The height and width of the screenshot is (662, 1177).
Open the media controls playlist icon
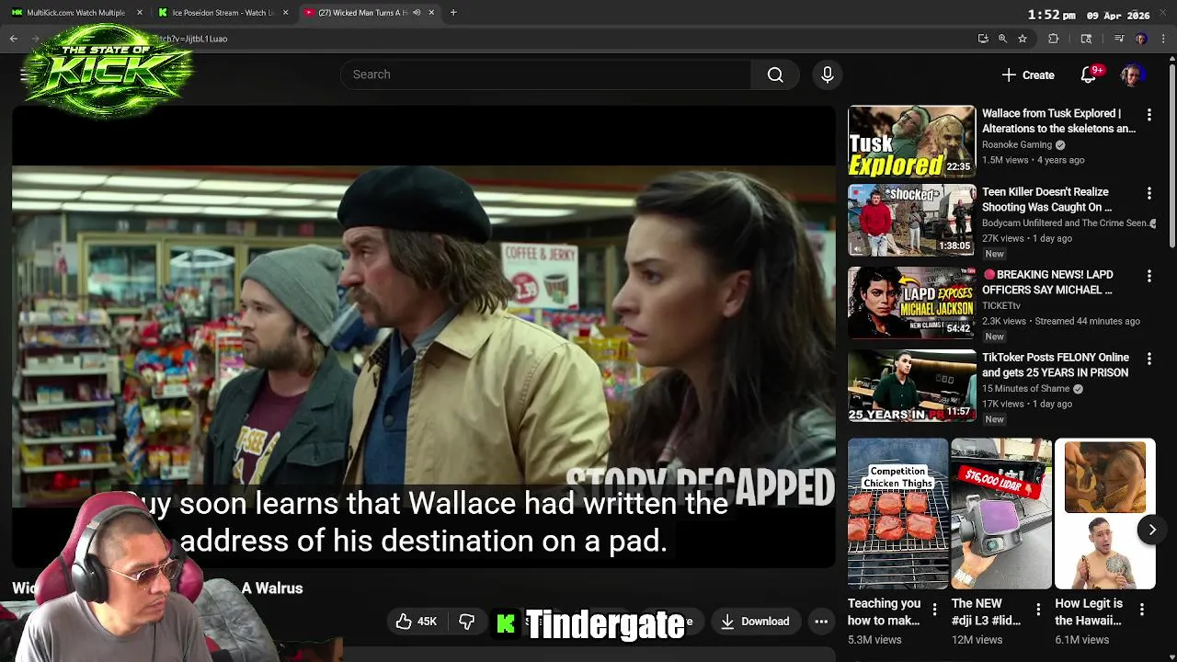(1119, 39)
